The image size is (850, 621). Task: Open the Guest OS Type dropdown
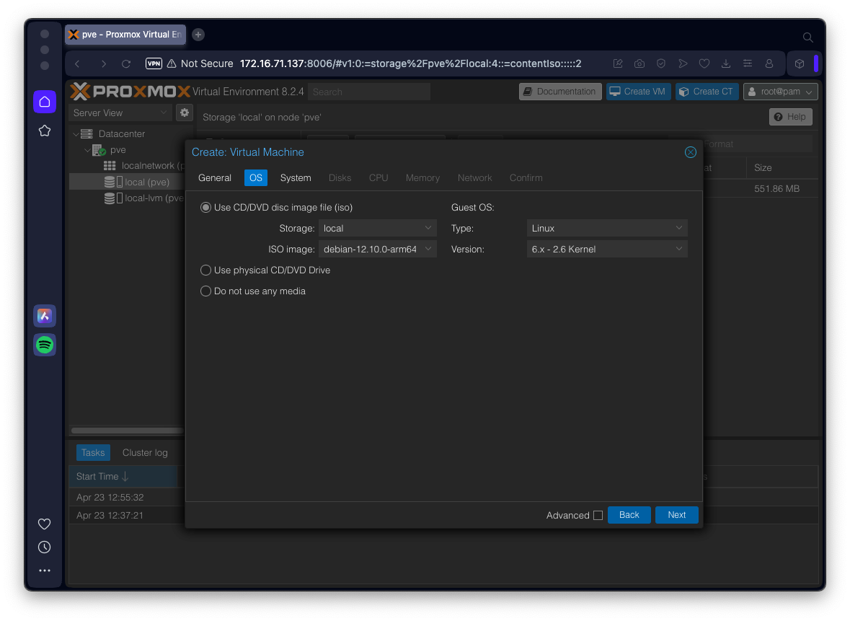(x=606, y=229)
